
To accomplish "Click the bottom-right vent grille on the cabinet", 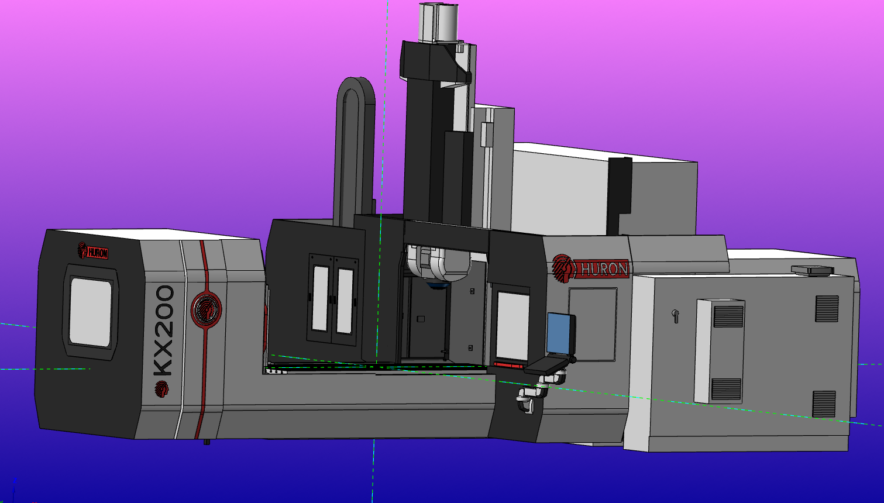I will click(824, 404).
